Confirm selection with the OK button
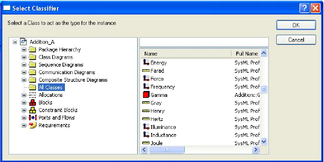The image size is (324, 162). pos(296,25)
